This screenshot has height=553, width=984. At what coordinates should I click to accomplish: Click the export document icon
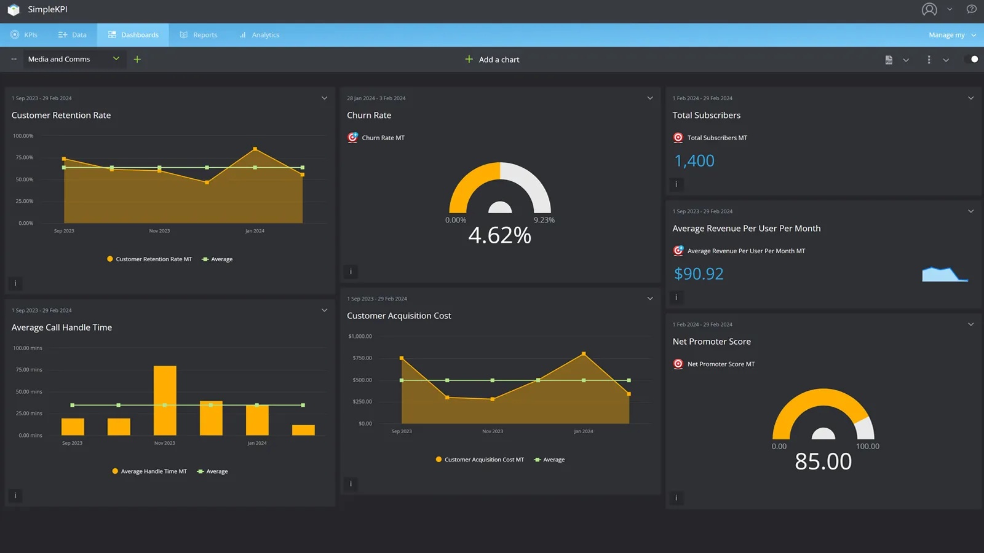coord(889,60)
